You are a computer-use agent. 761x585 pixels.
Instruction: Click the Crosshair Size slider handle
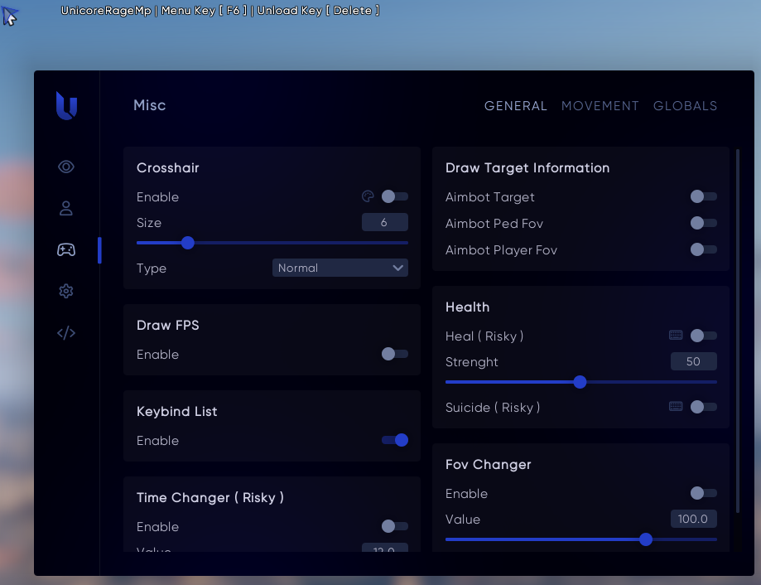tap(187, 243)
